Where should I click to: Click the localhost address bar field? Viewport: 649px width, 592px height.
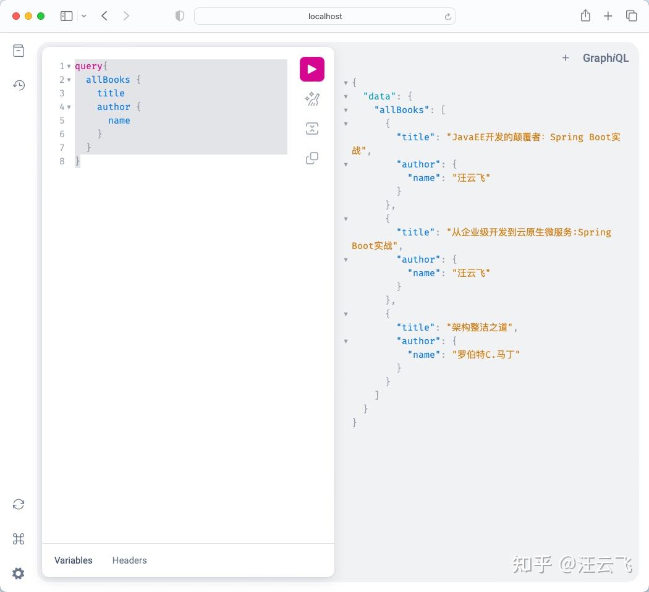324,16
